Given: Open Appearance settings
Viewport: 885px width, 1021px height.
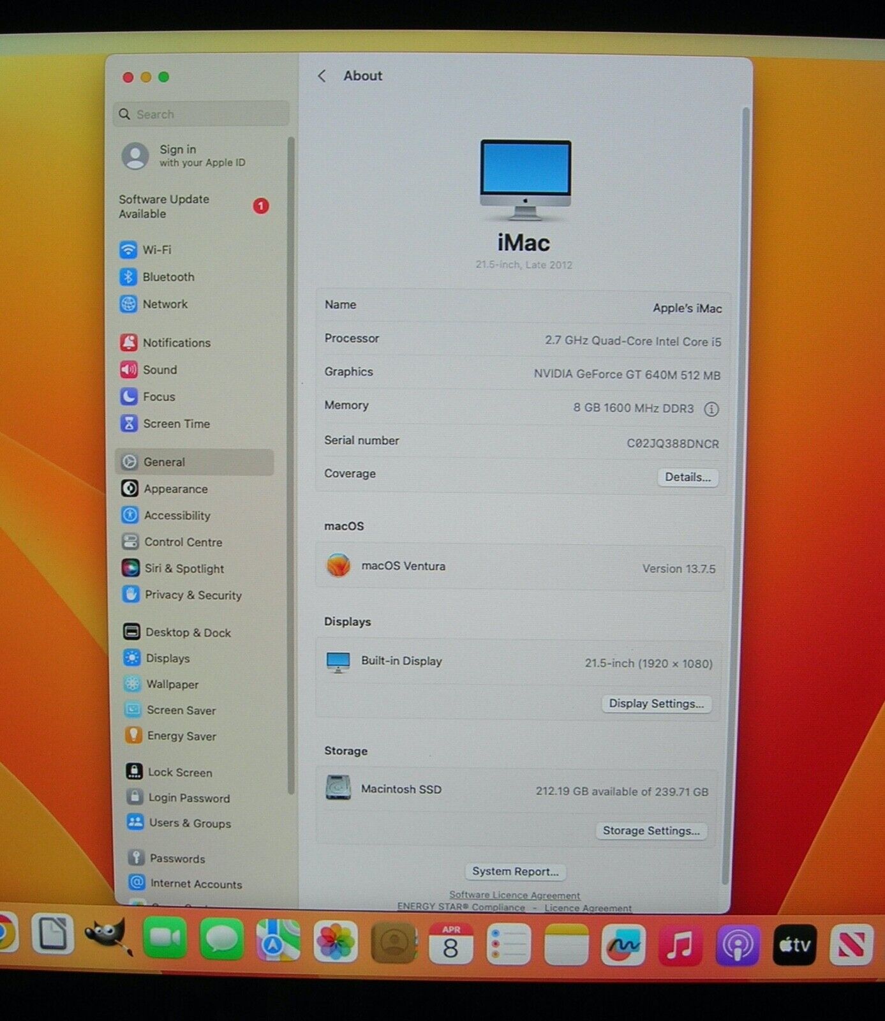Looking at the screenshot, I should pos(165,489).
